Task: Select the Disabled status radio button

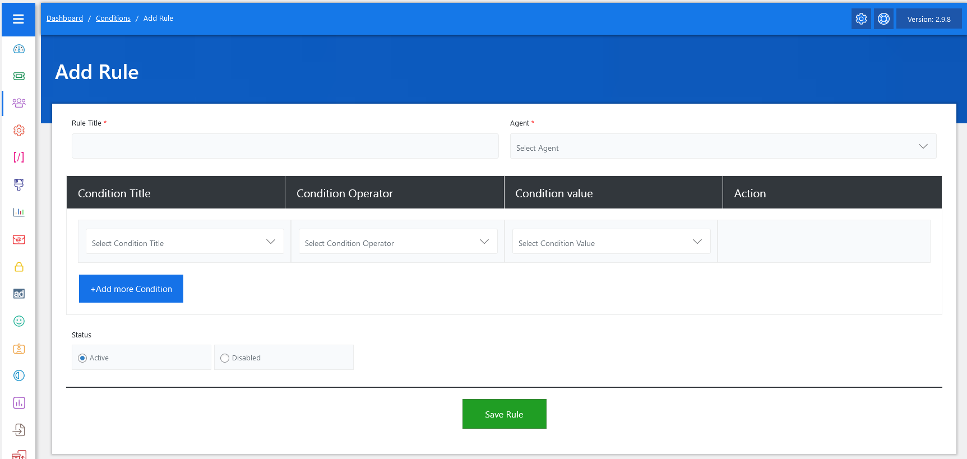Action: [225, 358]
